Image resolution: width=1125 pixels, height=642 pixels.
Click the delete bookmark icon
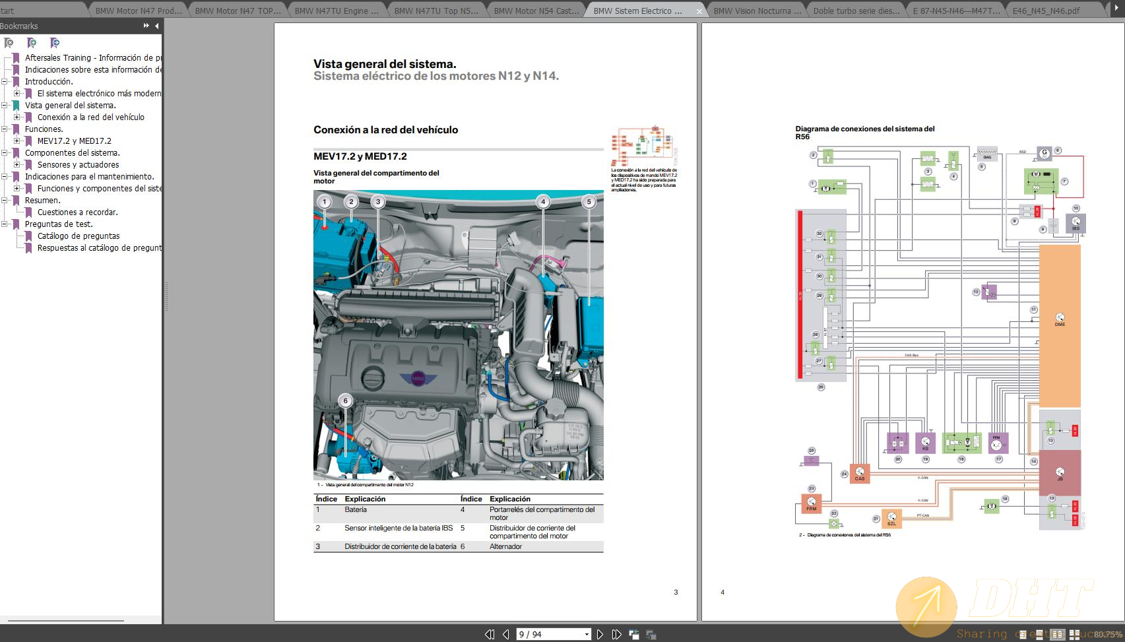click(x=9, y=43)
